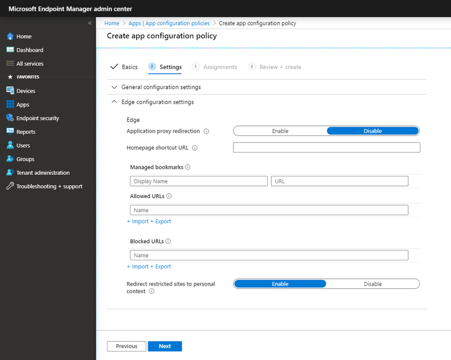The image size is (451, 360).
Task: Click the Previous button
Action: pyautogui.click(x=126, y=346)
